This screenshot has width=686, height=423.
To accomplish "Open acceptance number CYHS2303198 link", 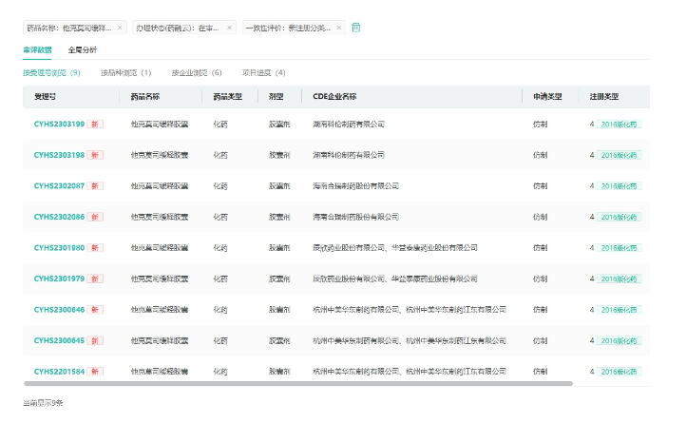I will 59,155.
